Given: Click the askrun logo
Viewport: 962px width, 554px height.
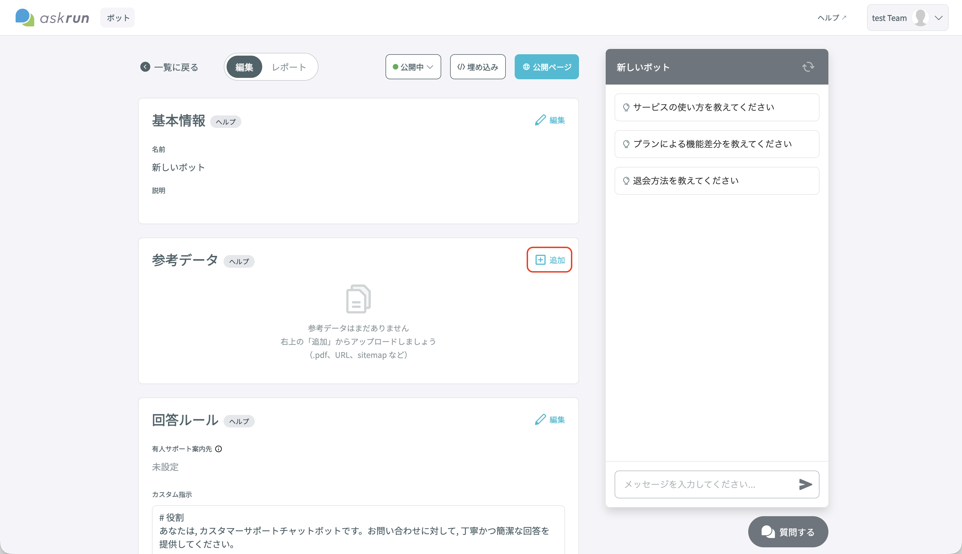Looking at the screenshot, I should 52,18.
